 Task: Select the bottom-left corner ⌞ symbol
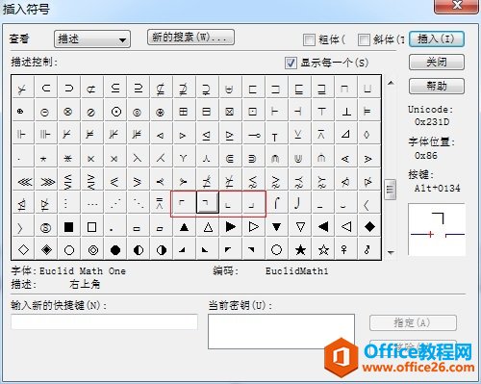[231, 203]
